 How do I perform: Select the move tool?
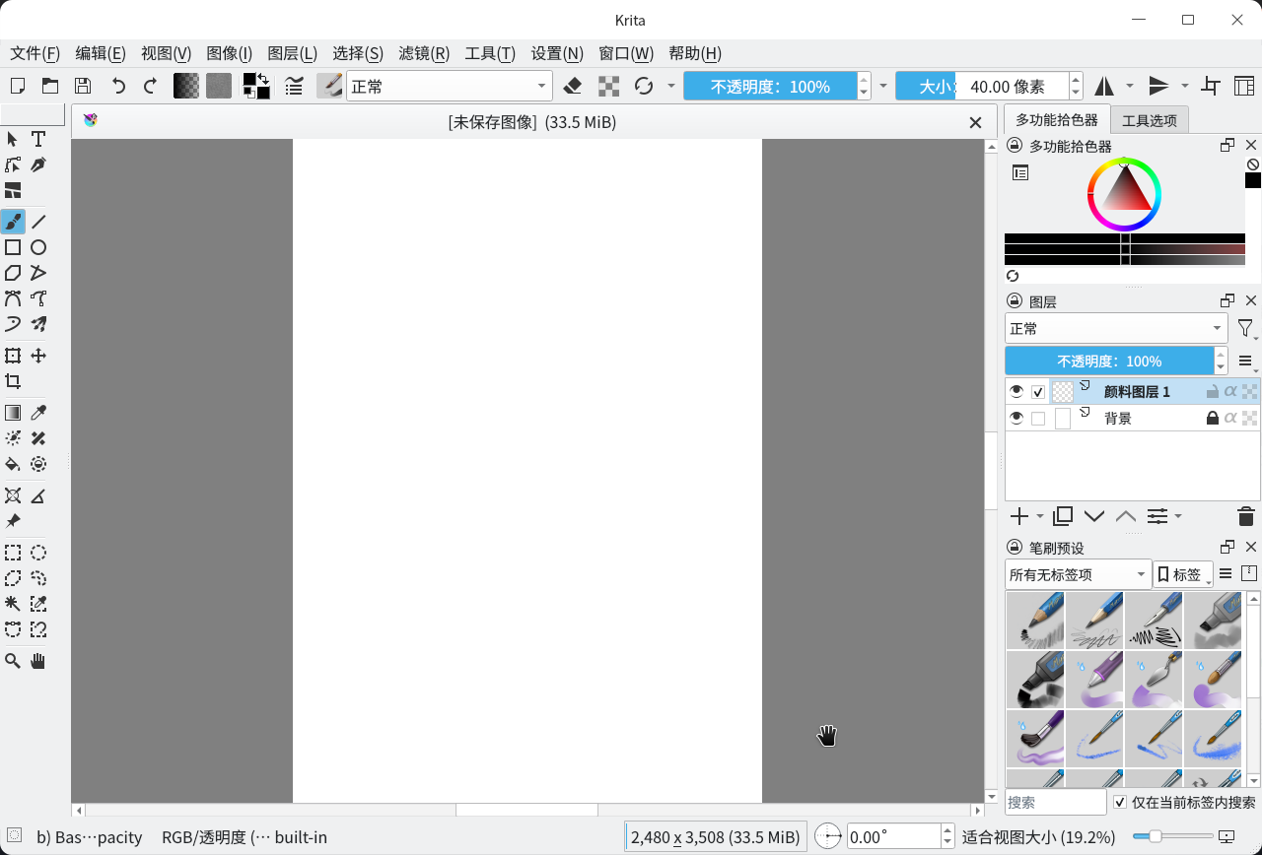click(x=38, y=356)
